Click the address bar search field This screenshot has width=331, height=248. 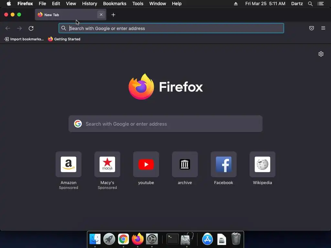[171, 28]
